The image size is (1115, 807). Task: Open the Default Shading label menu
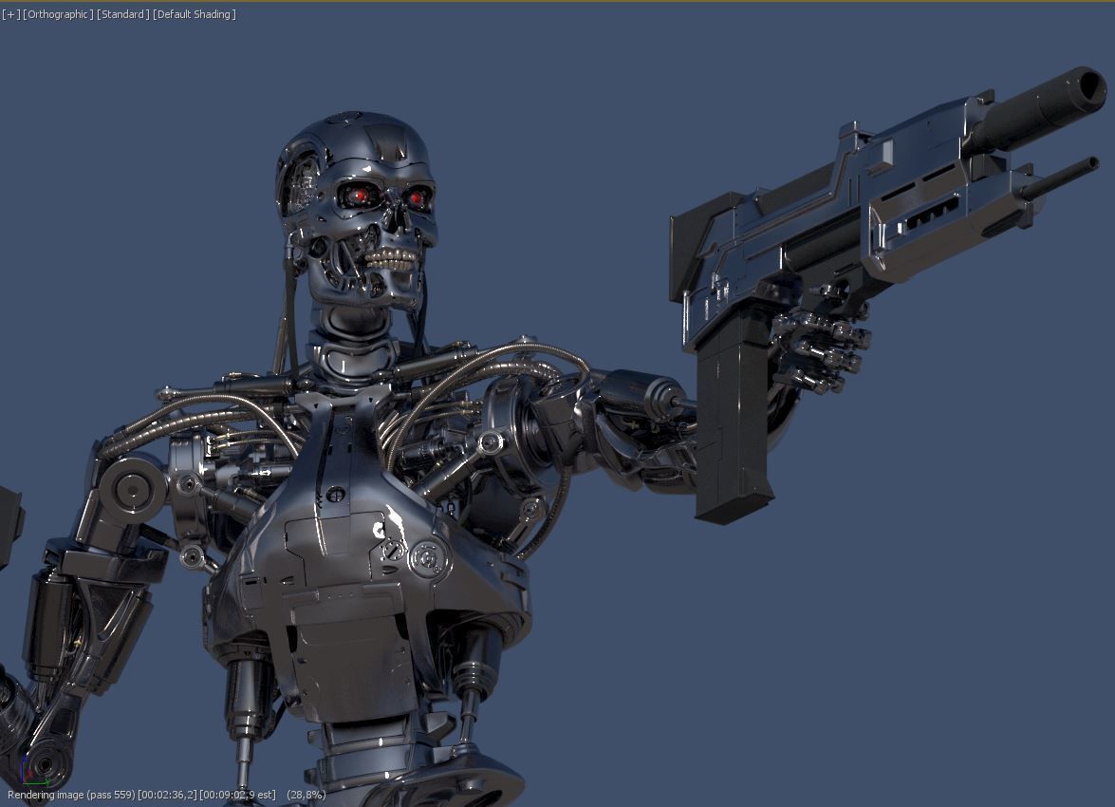(195, 14)
